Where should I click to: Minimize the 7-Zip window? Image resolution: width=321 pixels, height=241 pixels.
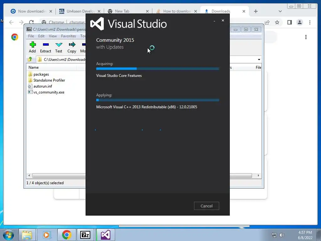click(236, 29)
